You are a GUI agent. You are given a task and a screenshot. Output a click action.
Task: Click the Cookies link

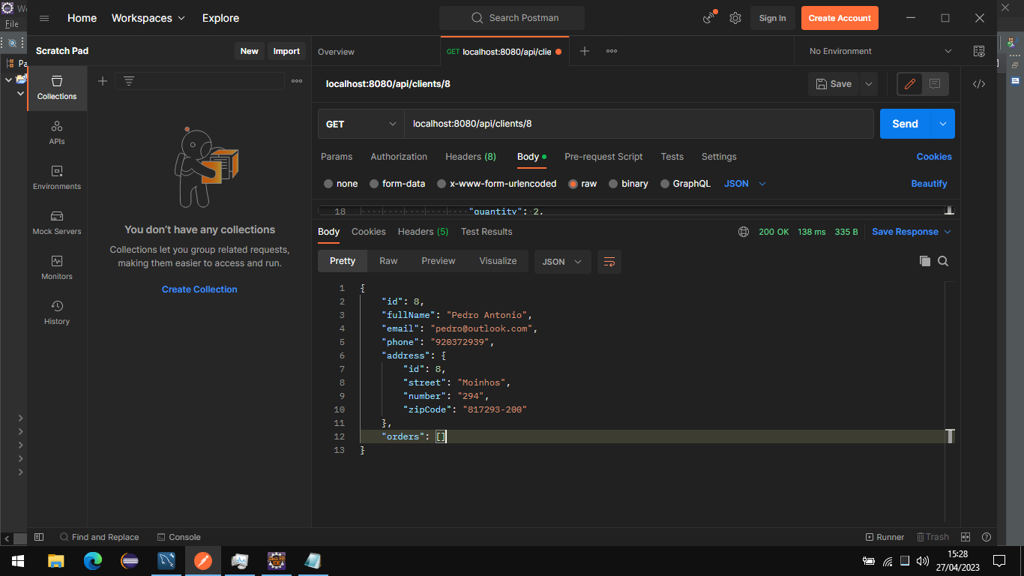point(934,157)
